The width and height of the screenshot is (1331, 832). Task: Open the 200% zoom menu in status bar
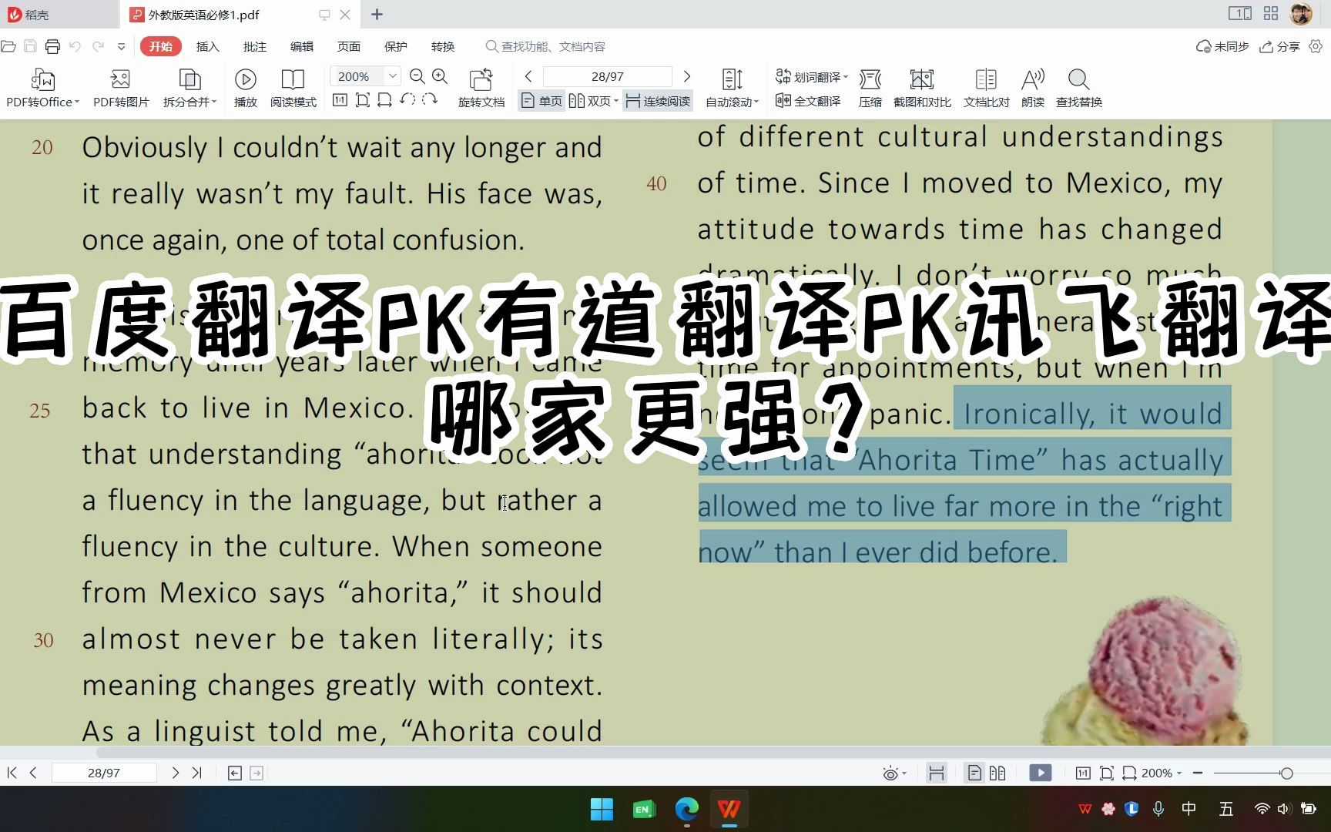[1162, 773]
